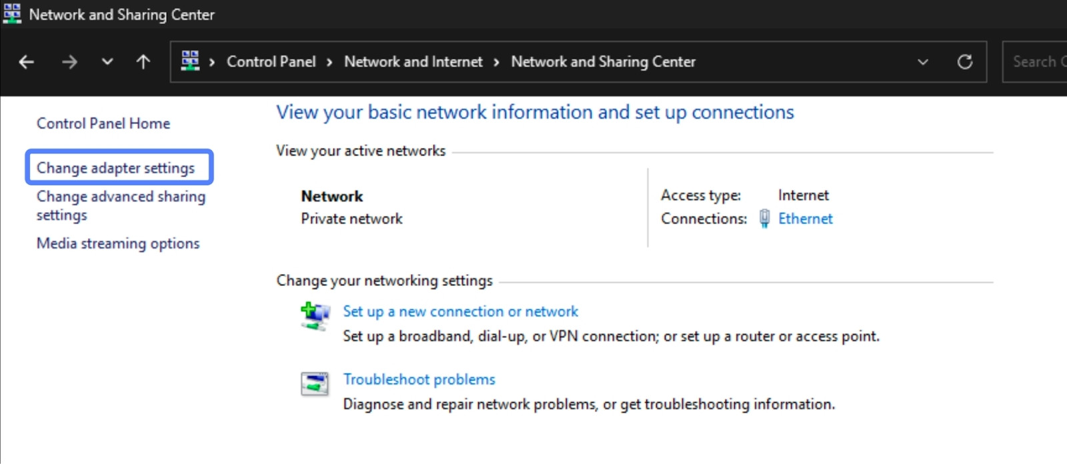Expand chevron after Network and Internet breadcrumb
Image resolution: width=1067 pixels, height=464 pixels.
point(496,62)
